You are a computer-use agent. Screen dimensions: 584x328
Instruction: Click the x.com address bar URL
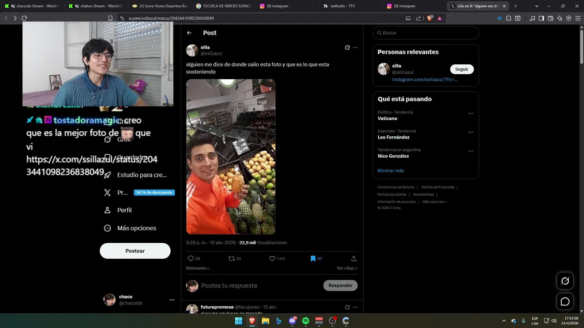[171, 18]
